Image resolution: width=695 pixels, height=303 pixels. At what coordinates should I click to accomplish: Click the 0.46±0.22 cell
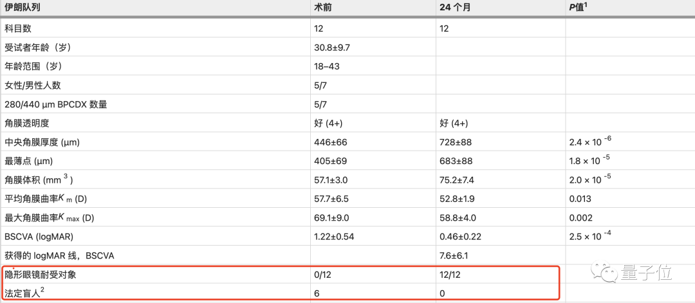point(460,237)
